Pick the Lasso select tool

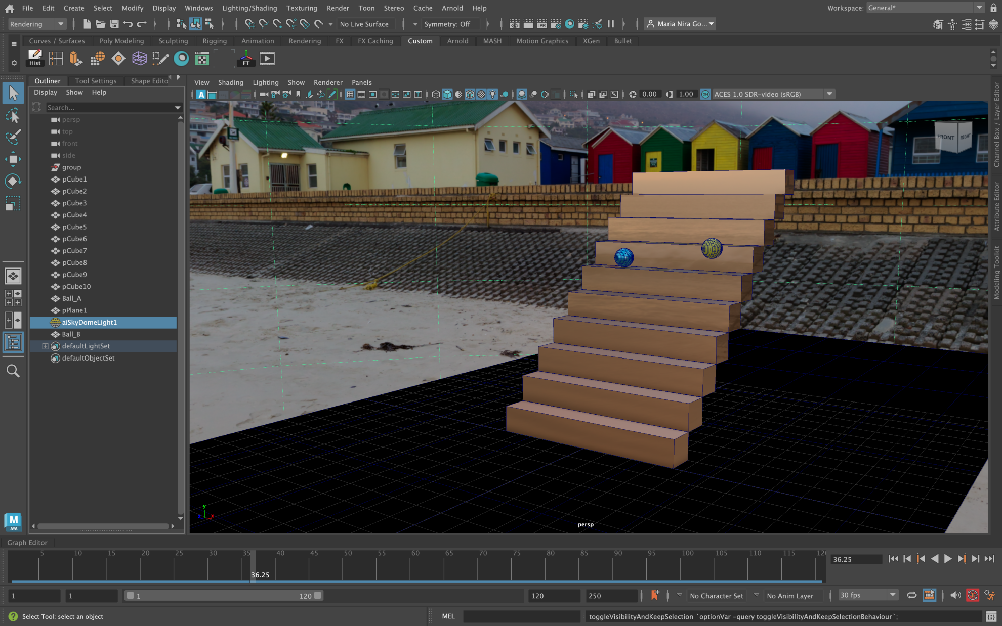click(13, 115)
